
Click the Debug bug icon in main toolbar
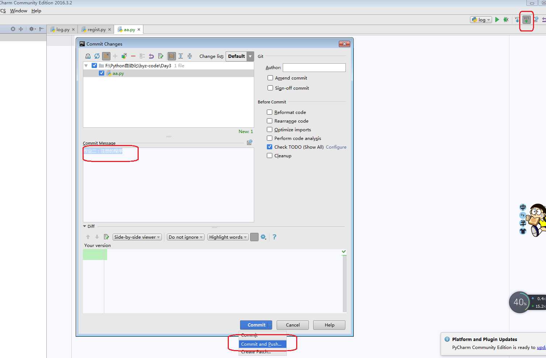pos(506,20)
